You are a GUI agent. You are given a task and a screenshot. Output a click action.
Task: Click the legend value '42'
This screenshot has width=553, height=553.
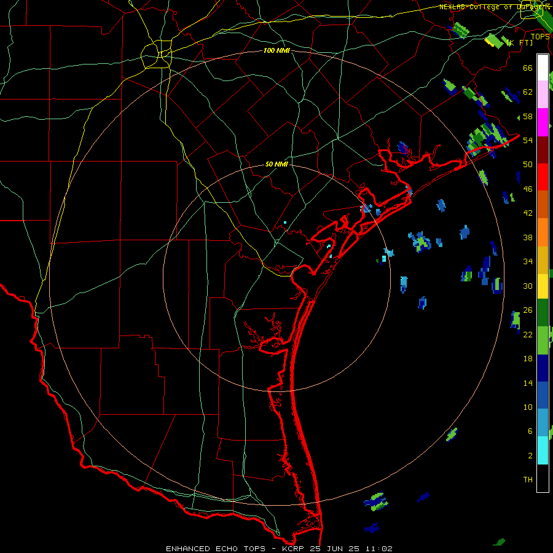(528, 213)
